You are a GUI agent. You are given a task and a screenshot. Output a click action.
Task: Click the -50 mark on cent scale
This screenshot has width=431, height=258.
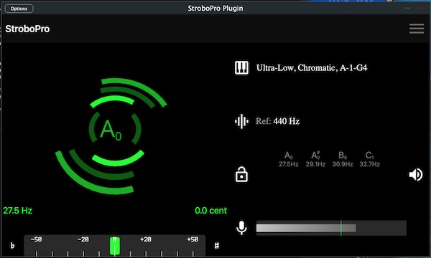point(37,239)
